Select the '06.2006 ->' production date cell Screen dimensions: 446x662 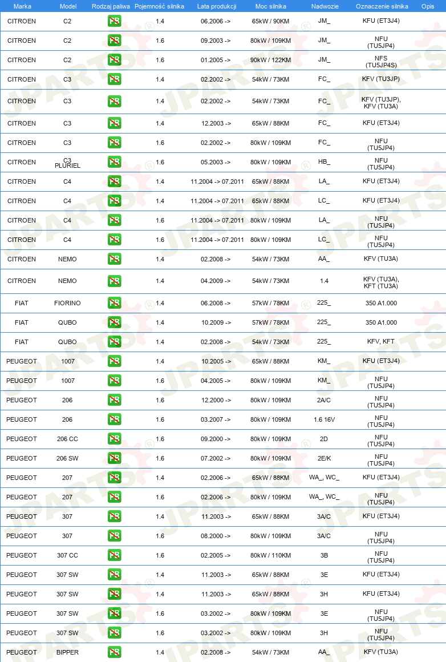(216, 21)
